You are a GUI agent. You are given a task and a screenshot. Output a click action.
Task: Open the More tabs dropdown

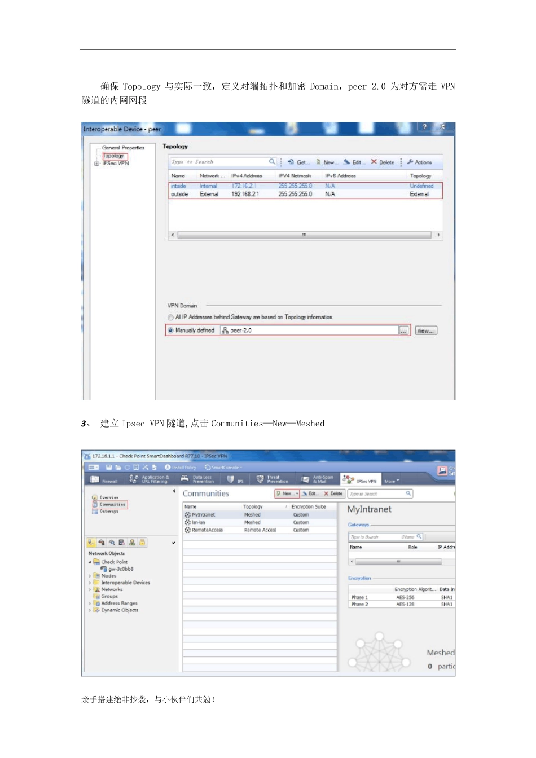392,481
